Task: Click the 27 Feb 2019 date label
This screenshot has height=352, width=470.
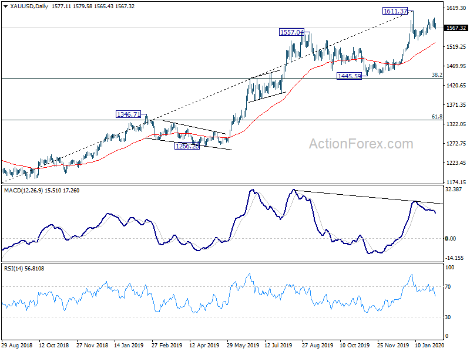Action: 167,345
